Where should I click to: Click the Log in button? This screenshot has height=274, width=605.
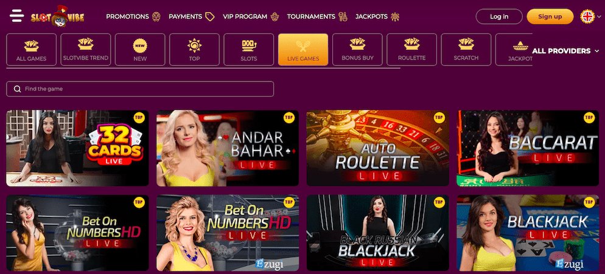(x=499, y=16)
